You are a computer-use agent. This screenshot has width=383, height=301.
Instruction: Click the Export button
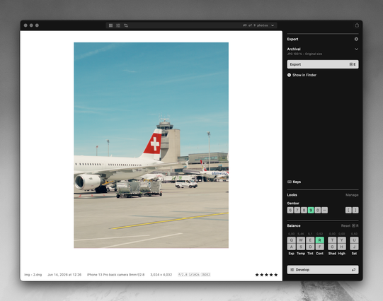323,64
